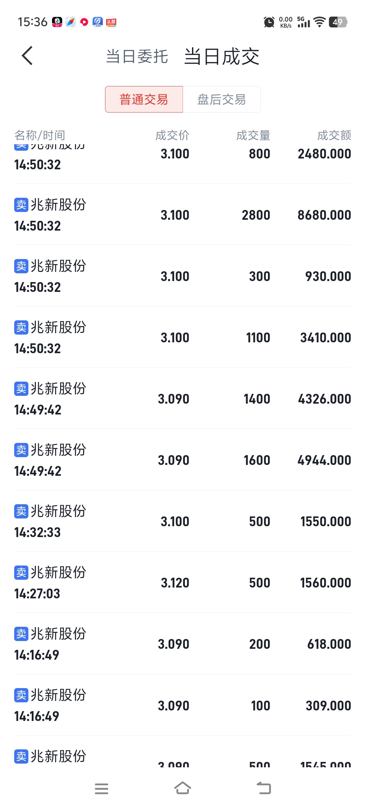The image size is (365, 810).
Task: Open the 14:27:03 trade at 3.120
Action: [182, 583]
